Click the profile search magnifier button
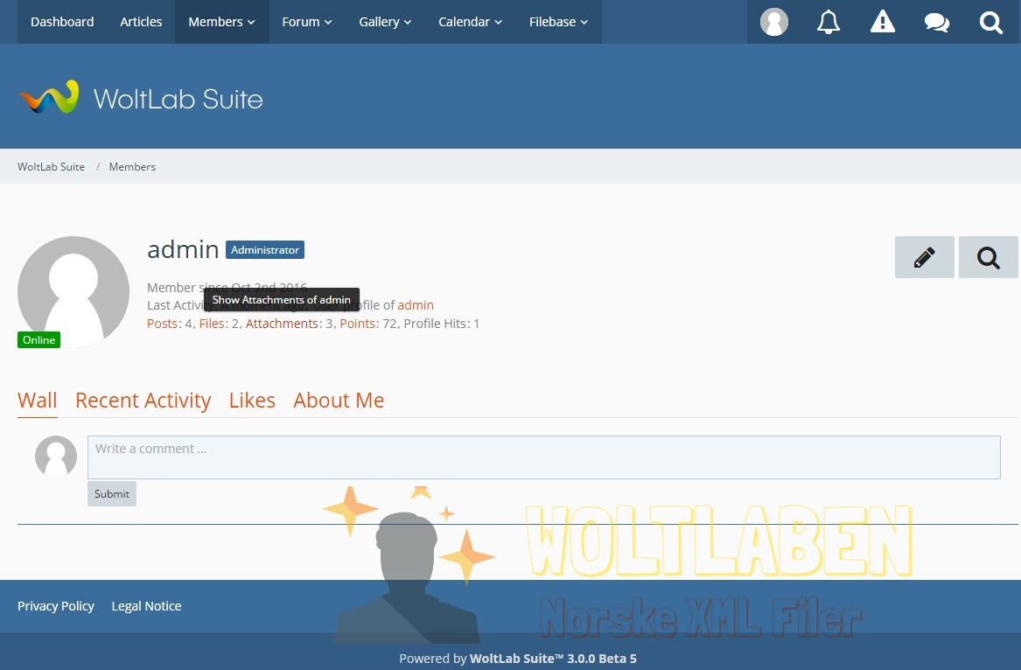 (x=988, y=257)
